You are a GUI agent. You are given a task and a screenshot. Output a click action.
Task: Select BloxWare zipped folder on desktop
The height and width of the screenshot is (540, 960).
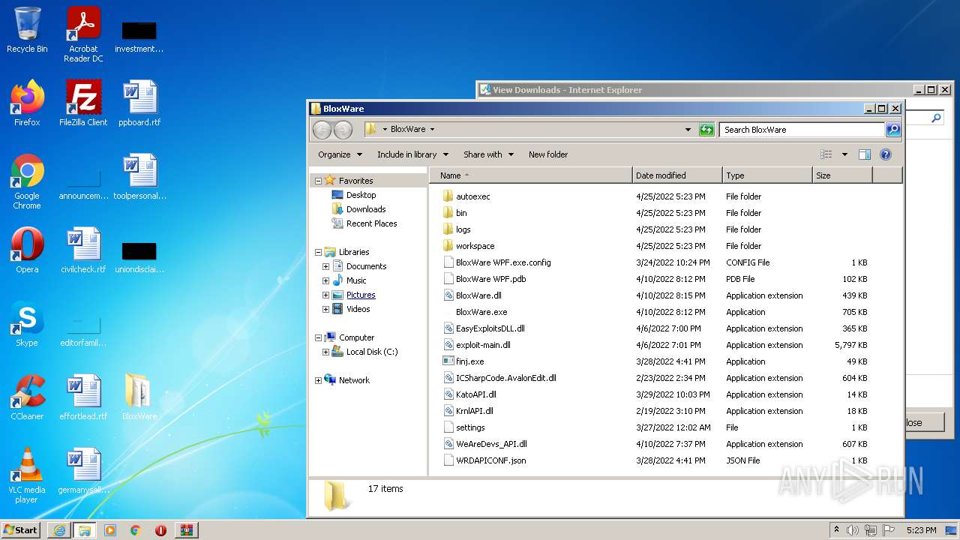point(139,397)
